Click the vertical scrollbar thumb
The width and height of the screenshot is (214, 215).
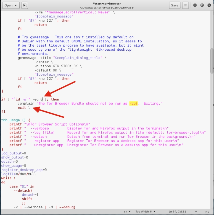coord(212,61)
